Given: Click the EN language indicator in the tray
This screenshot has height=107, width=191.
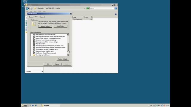Looking at the screenshot, I should [151, 106].
